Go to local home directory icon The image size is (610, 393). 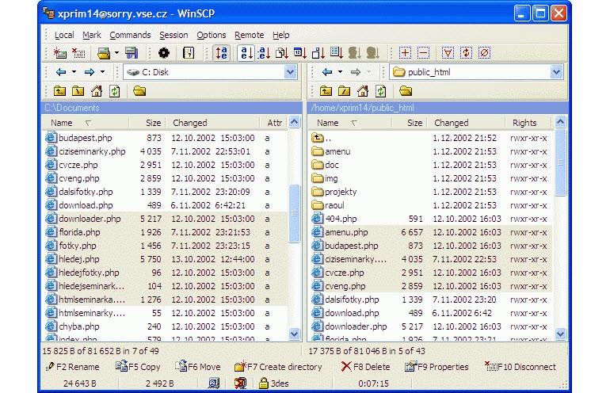tap(97, 91)
